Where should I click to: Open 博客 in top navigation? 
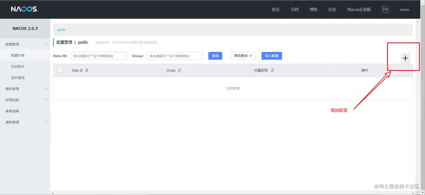(x=313, y=10)
